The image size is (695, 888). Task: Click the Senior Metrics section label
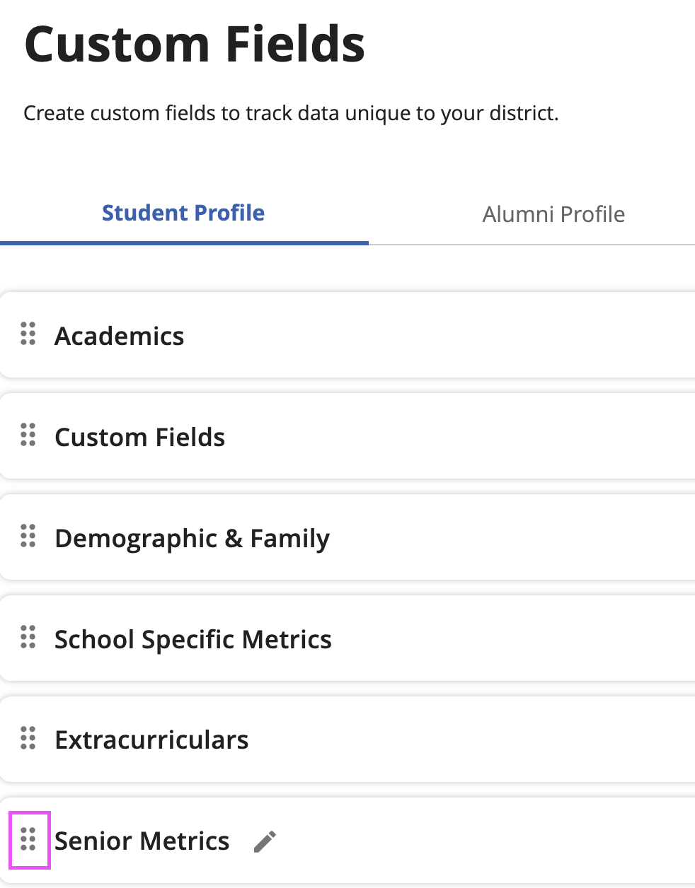pyautogui.click(x=142, y=841)
